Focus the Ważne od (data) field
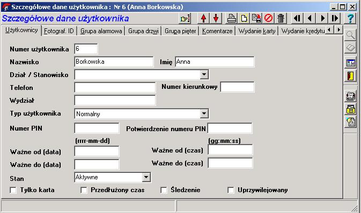 (97, 151)
